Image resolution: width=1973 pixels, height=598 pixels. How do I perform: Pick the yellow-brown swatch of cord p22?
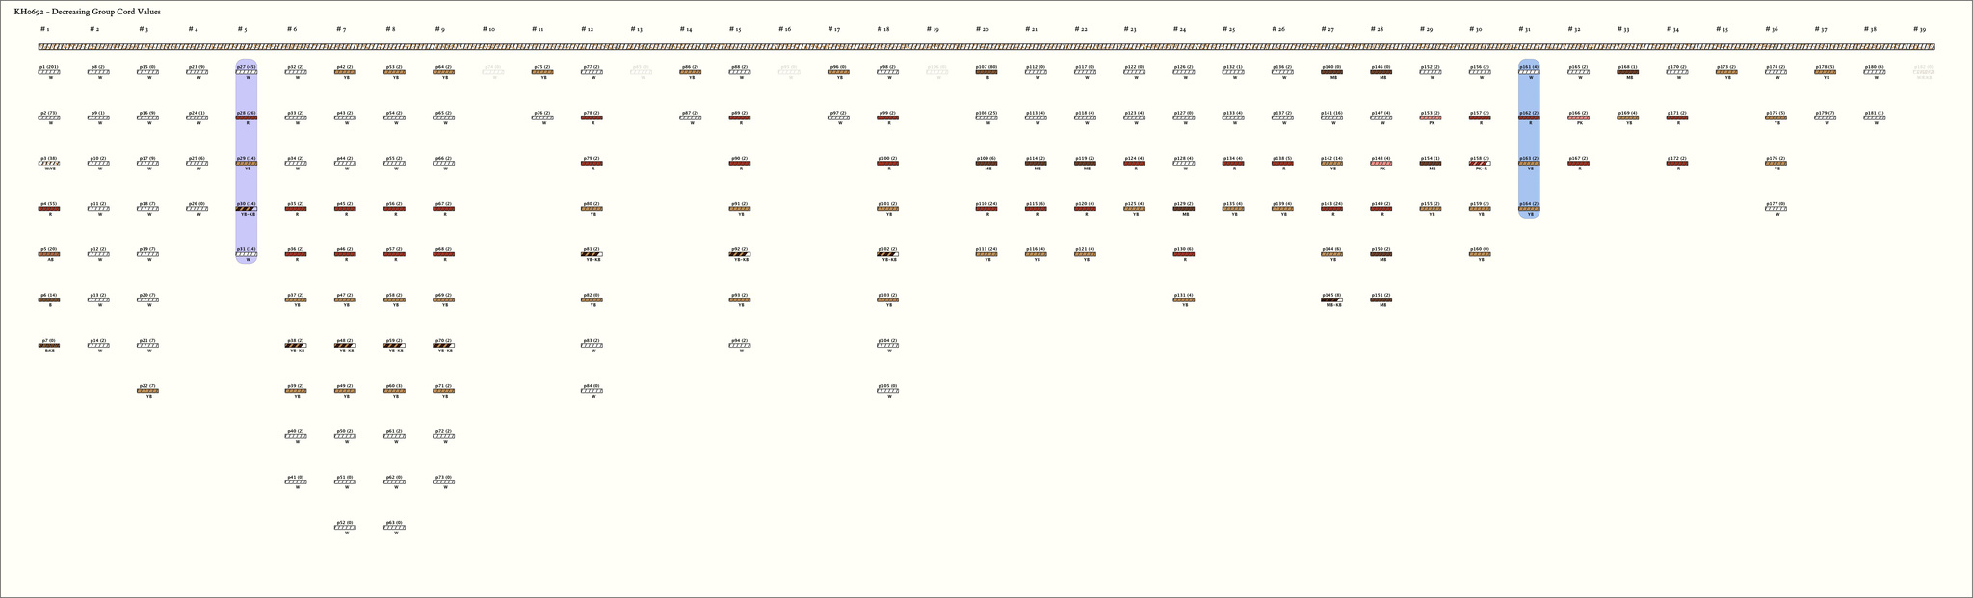[x=147, y=391]
